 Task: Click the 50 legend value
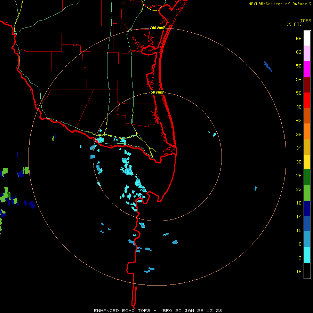pyautogui.click(x=299, y=93)
